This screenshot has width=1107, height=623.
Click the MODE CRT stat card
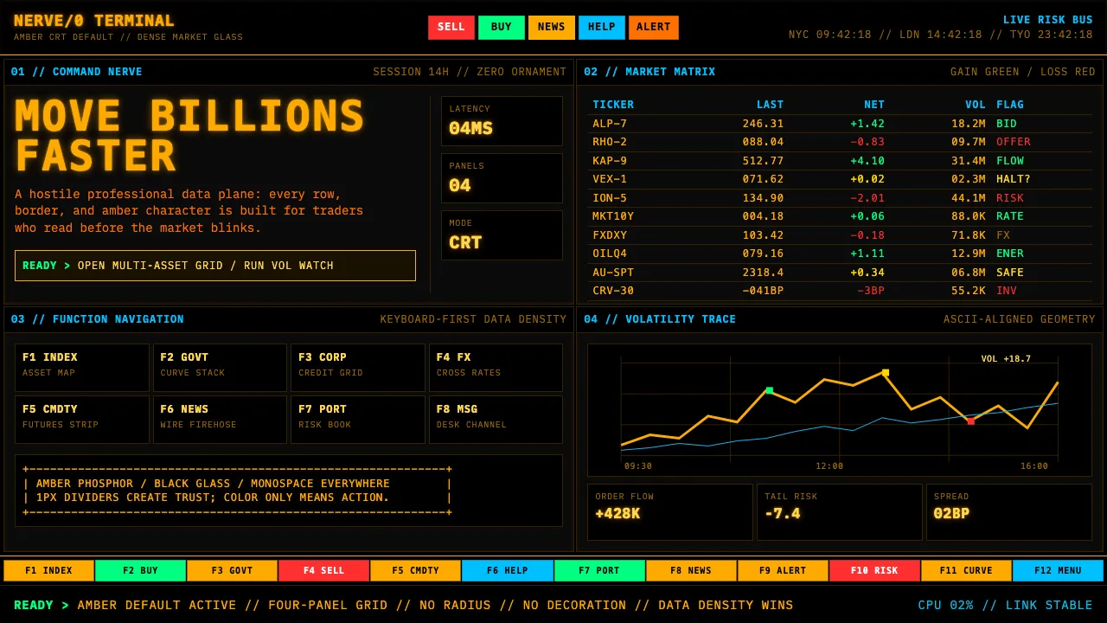[502, 235]
